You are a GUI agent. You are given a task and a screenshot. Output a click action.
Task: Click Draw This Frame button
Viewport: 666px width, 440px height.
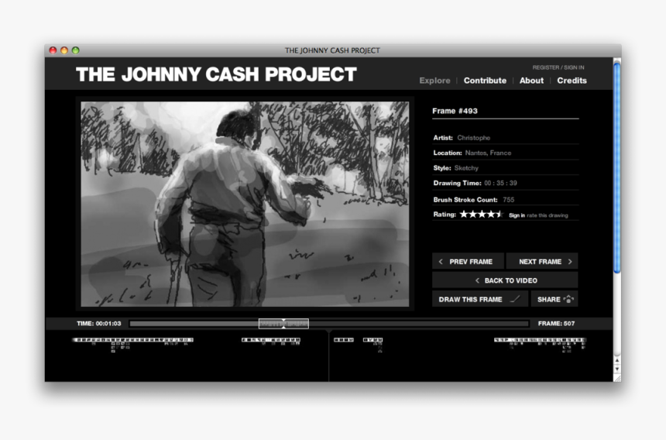point(480,299)
